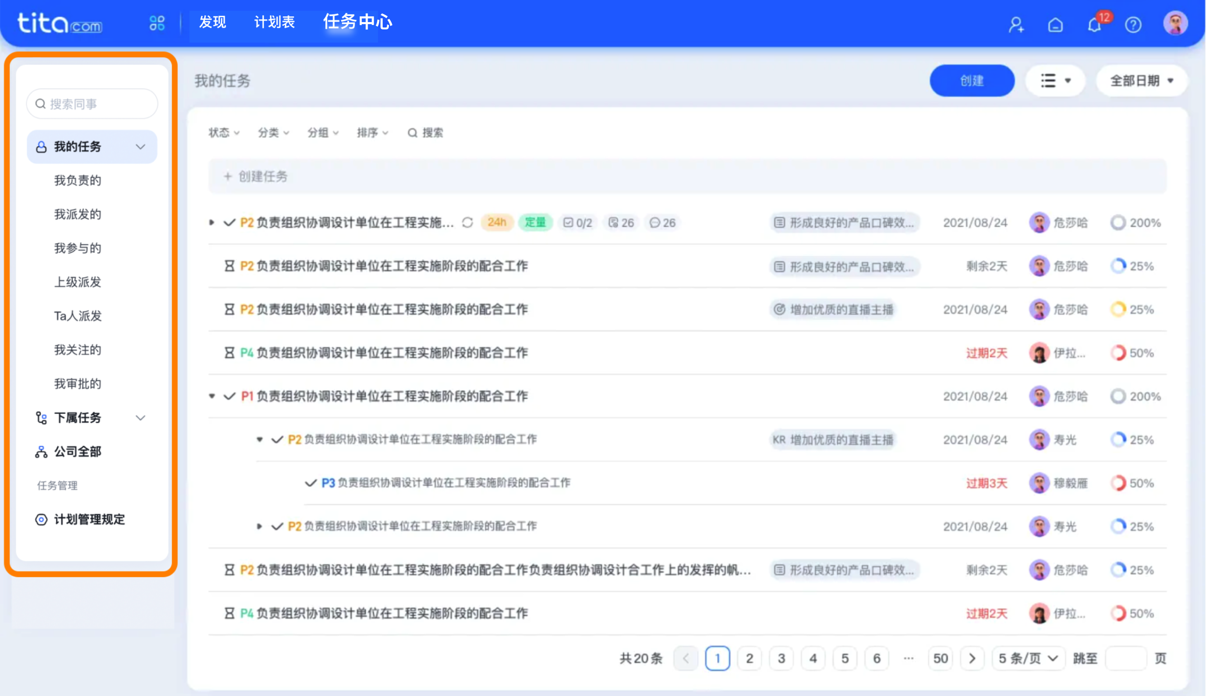This screenshot has height=696, width=1207.
Task: Toggle hourglass on last P4 task
Action: 229,614
